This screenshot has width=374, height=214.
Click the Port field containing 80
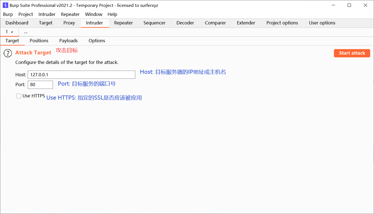[40, 85]
